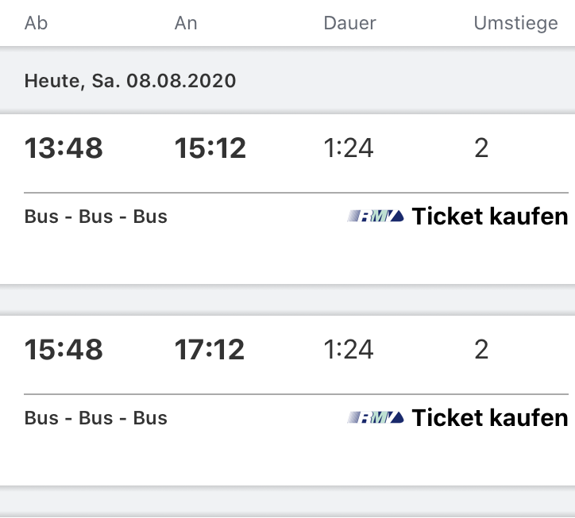Viewport: 575px width, 518px height.
Task: Expand Bus - Bus - Bus details for second trip
Action: click(x=96, y=418)
